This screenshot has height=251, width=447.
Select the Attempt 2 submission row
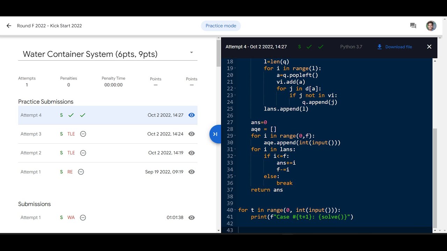click(108, 153)
